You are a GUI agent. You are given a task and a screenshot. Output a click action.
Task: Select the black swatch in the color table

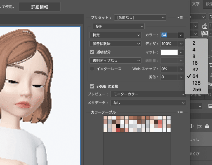tap(118, 126)
